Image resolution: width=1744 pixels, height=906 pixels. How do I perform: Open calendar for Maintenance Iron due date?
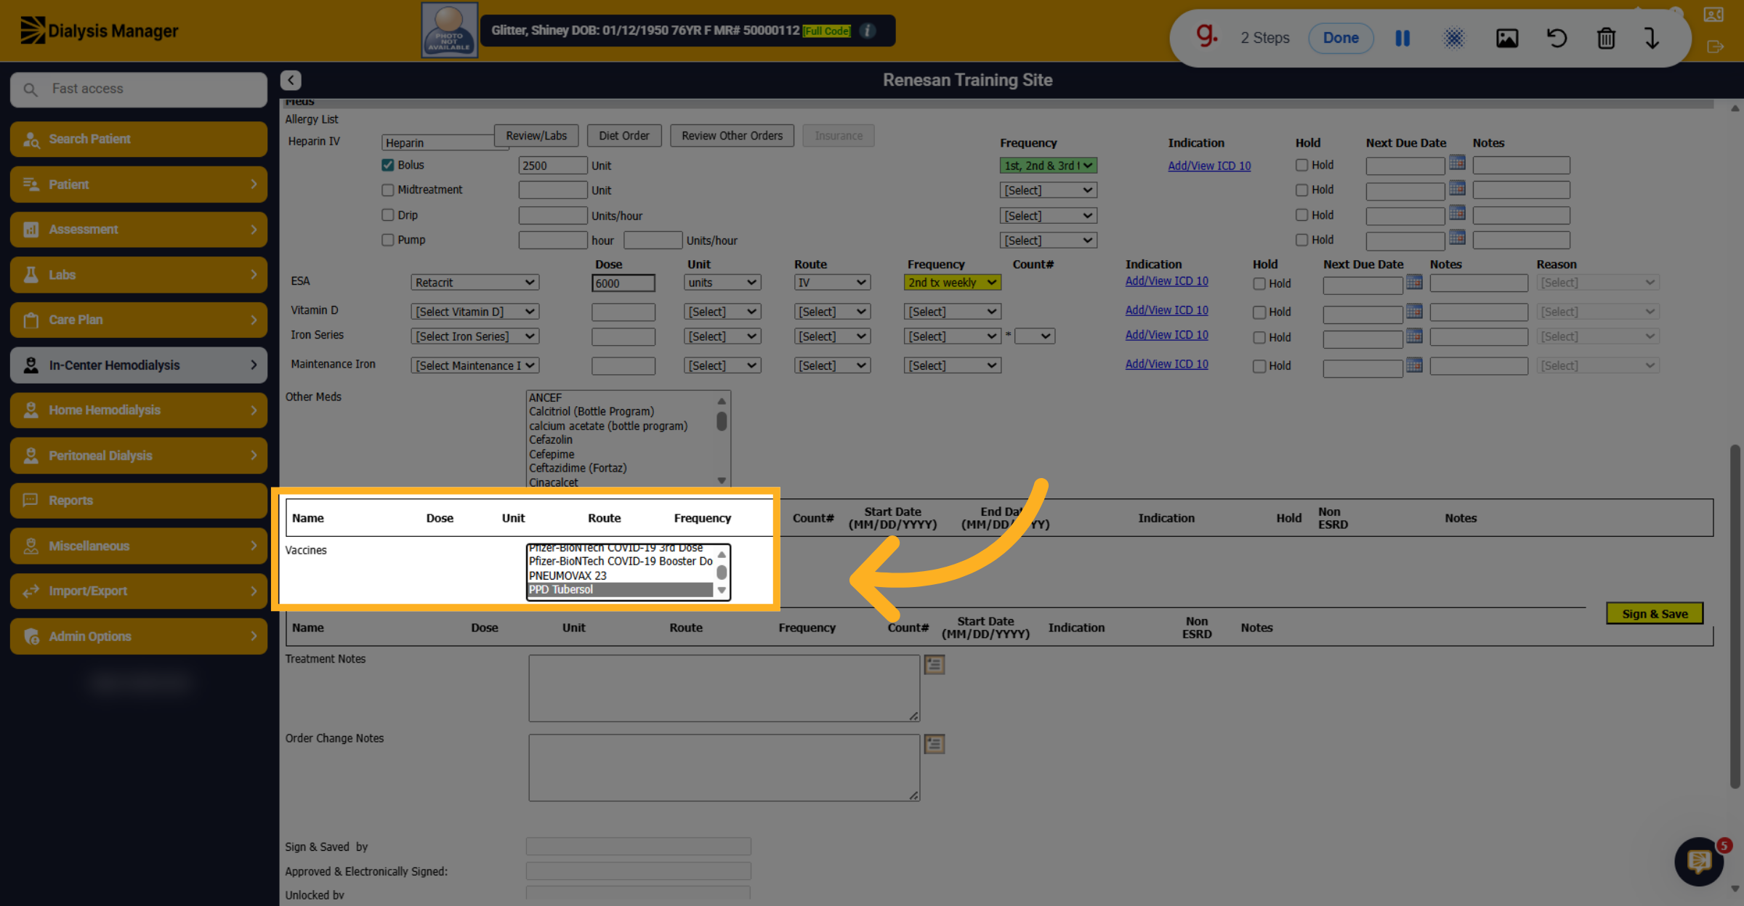tap(1414, 364)
